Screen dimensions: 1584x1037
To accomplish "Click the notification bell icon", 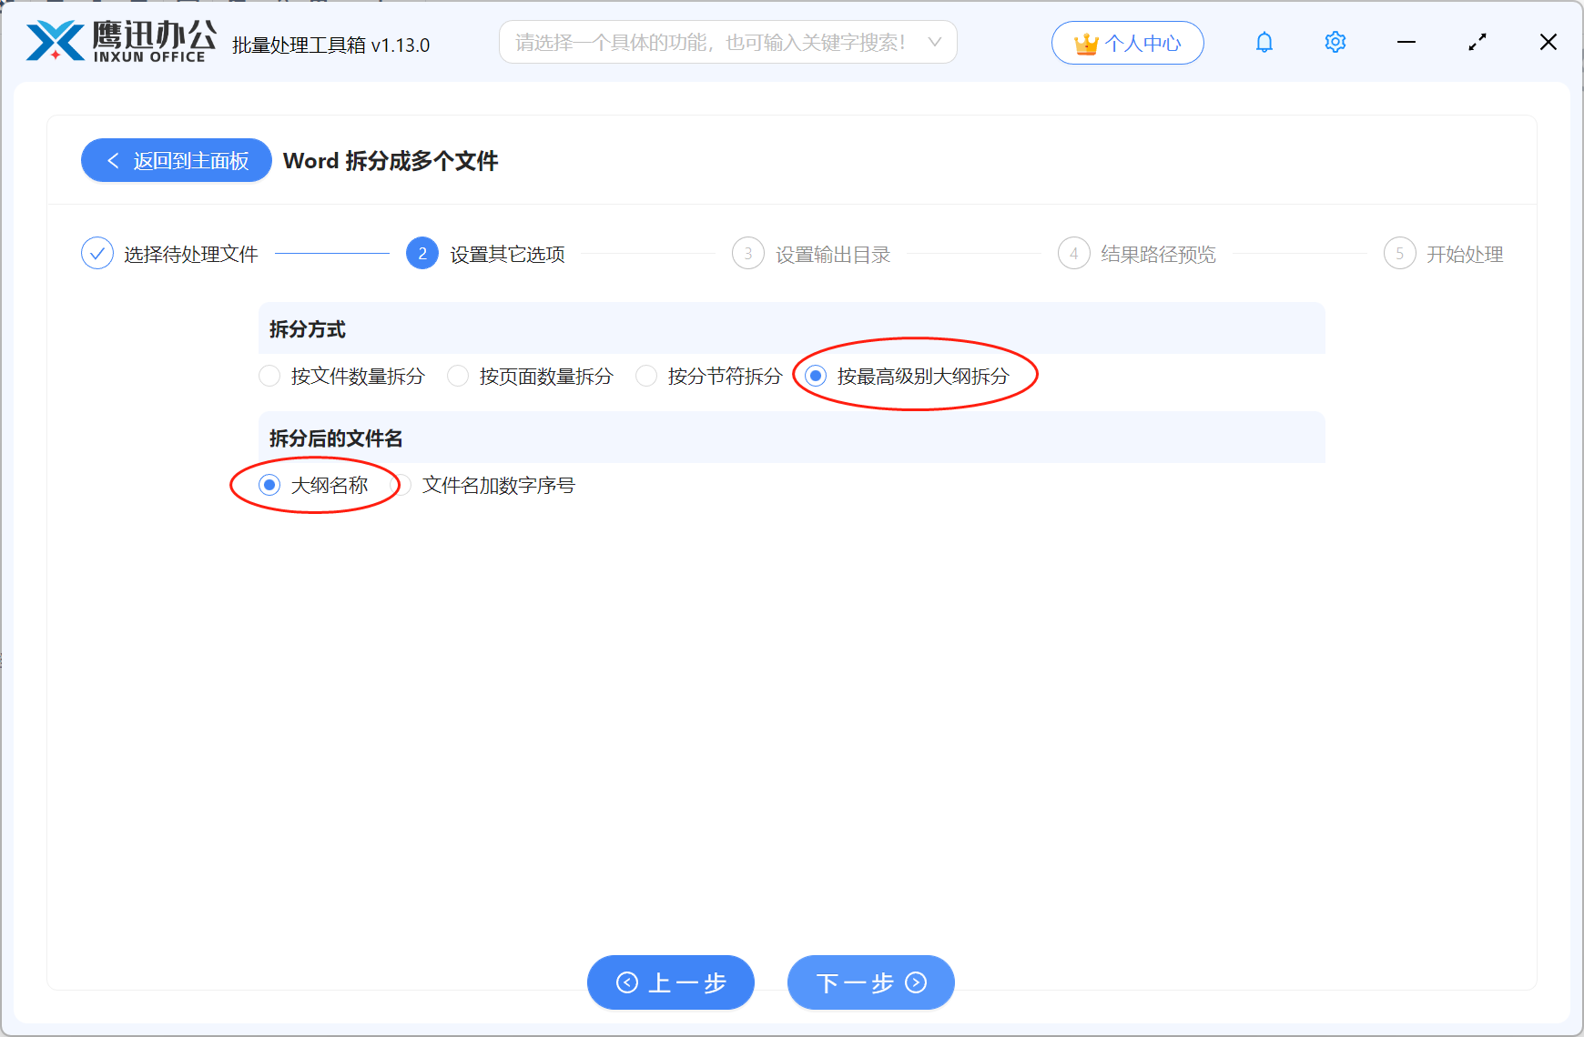I will click(1264, 42).
